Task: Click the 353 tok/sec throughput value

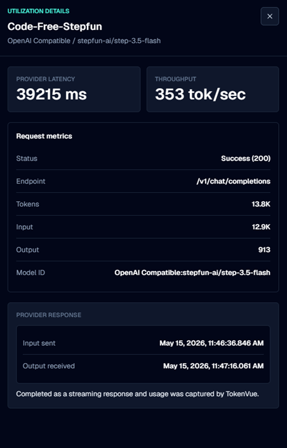Action: point(200,94)
